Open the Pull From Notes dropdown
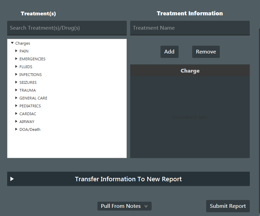This screenshot has height=216, width=260. click(124, 206)
